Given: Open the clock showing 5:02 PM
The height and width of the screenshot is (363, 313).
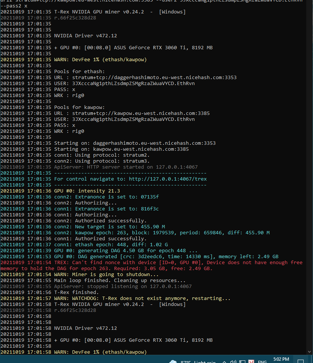Looking at the screenshot, I should [281, 359].
